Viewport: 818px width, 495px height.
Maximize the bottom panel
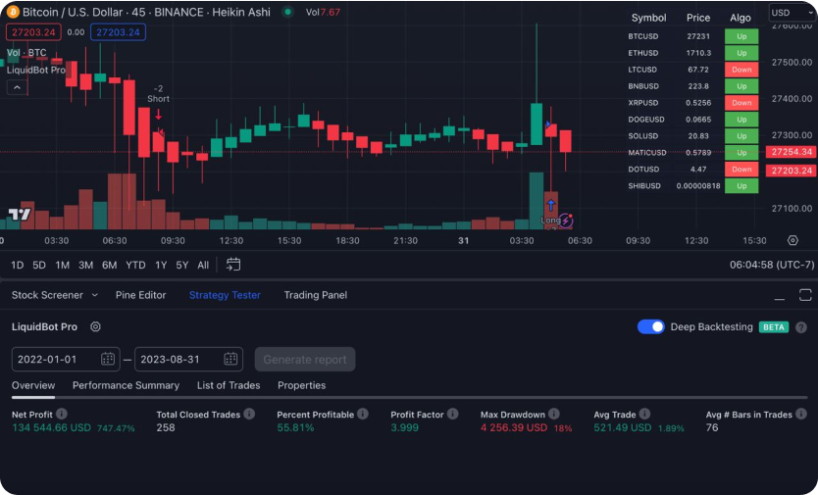coord(805,295)
